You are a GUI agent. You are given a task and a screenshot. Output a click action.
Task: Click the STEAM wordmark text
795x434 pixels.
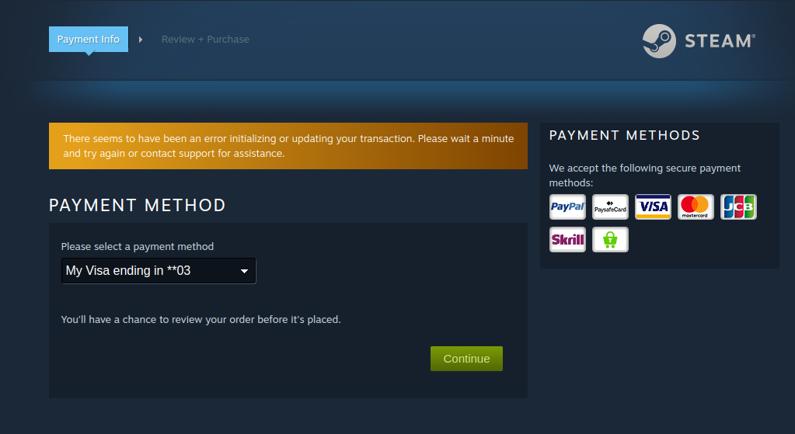pyautogui.click(x=720, y=41)
